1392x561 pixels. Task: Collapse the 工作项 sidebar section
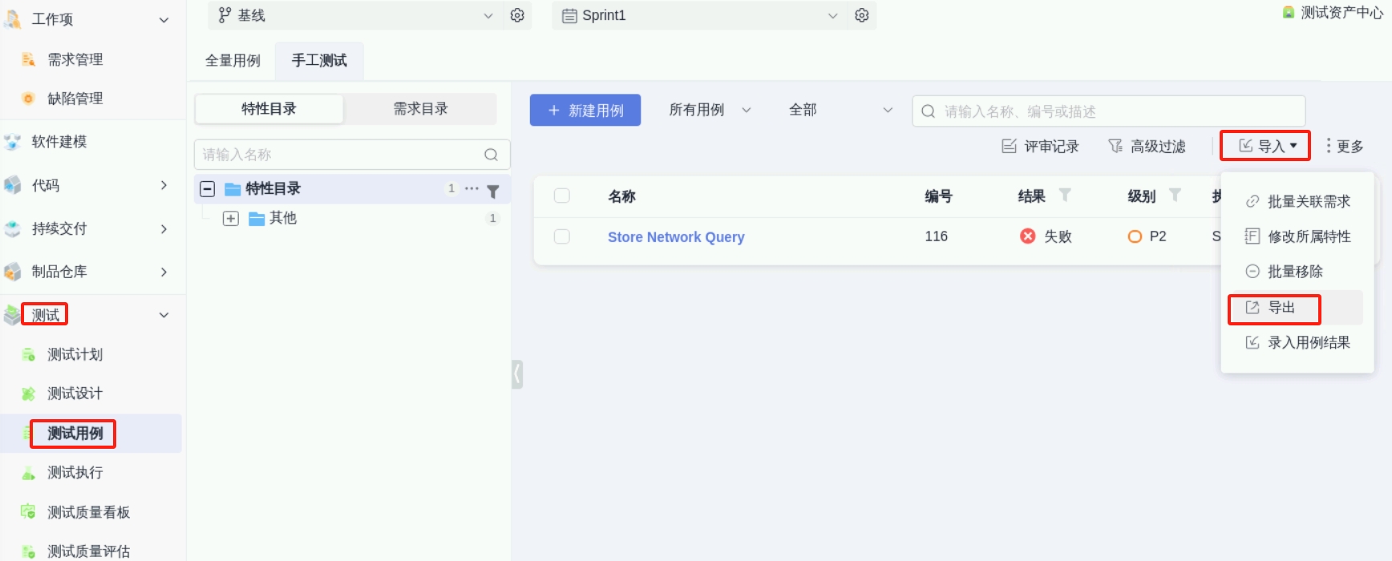coord(164,20)
